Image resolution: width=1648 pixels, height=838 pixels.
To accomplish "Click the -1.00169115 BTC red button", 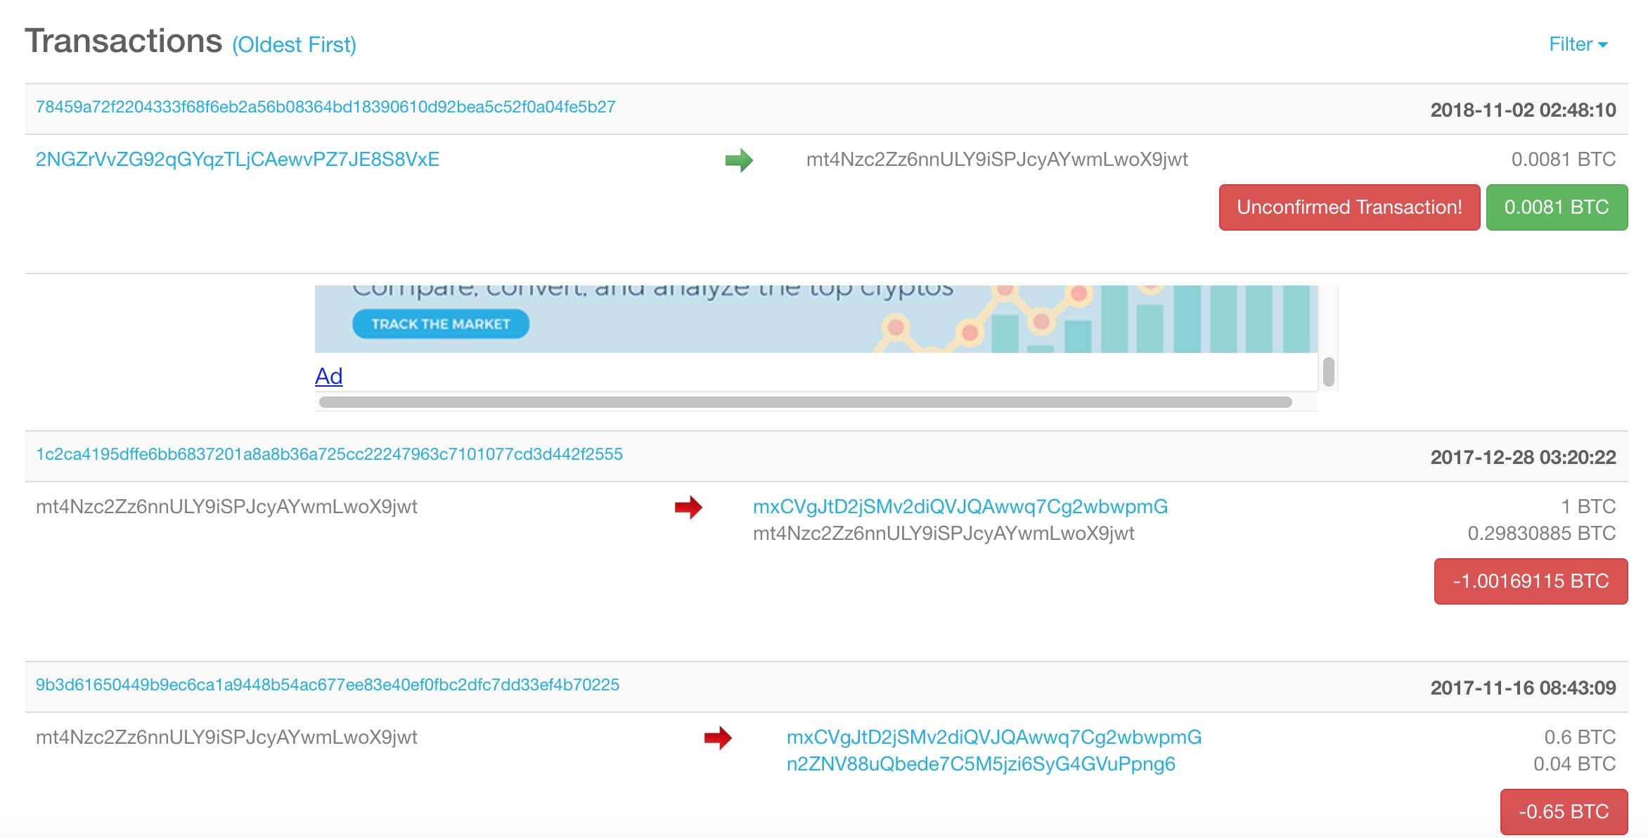I will [1530, 581].
